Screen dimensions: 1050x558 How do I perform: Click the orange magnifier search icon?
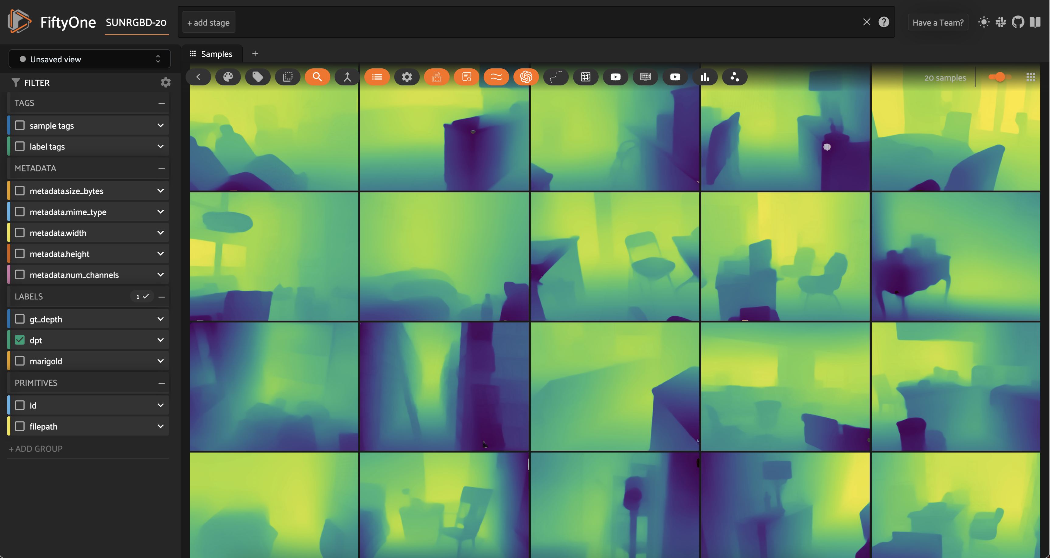point(317,77)
